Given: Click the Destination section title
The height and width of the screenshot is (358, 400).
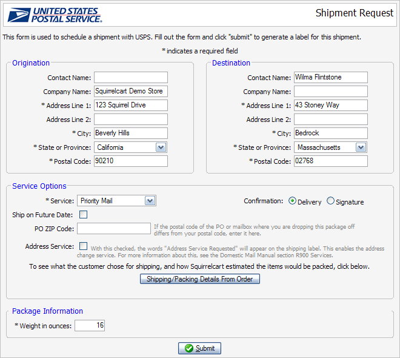Looking at the screenshot, I should tap(231, 63).
